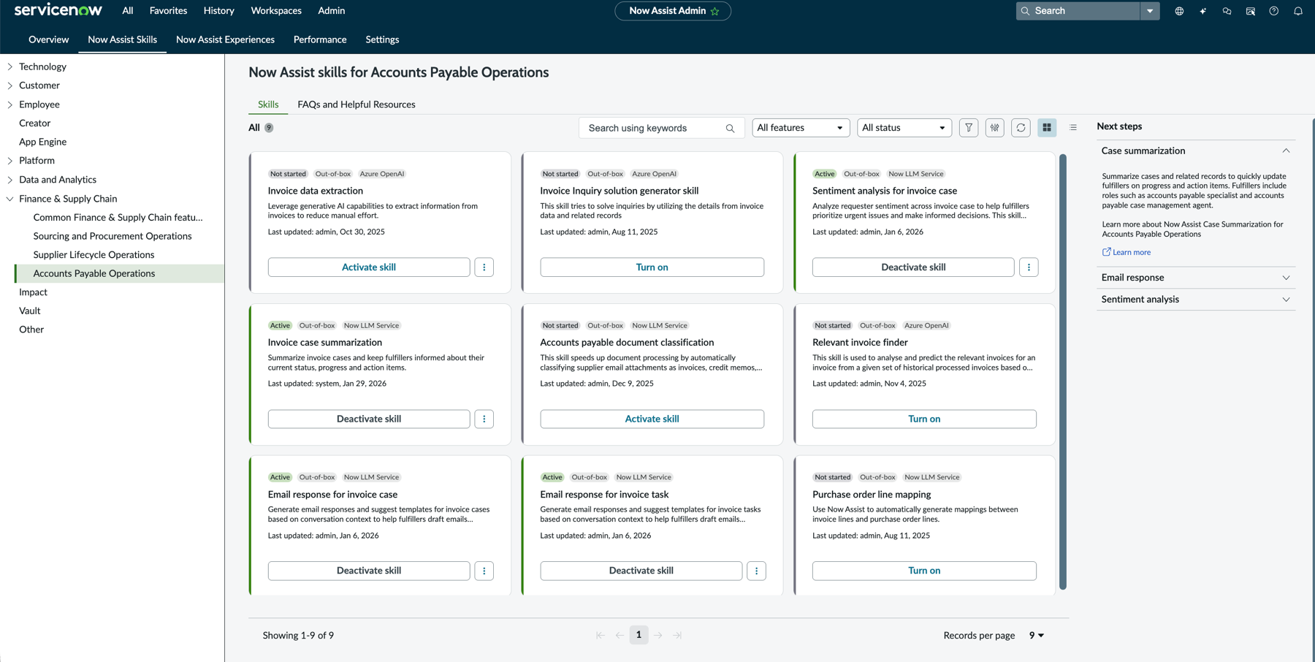Viewport: 1315px width, 662px height.
Task: Open the Settings tab
Action: 382,39
